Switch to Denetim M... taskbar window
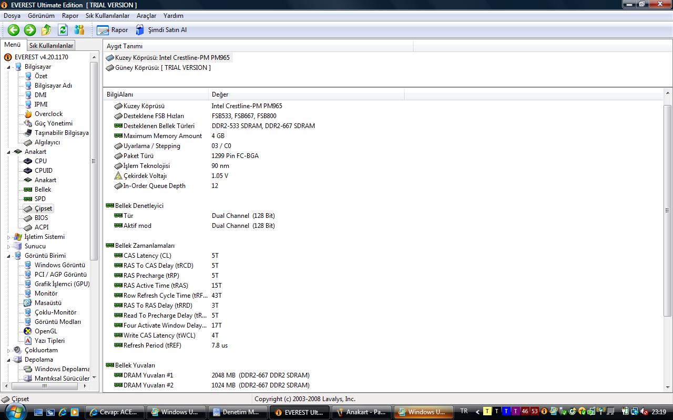Screen dimensions: 673x420 point(239,412)
